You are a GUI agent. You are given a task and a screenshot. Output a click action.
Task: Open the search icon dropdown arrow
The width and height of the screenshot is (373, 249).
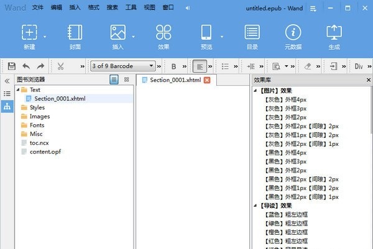coord(287,66)
